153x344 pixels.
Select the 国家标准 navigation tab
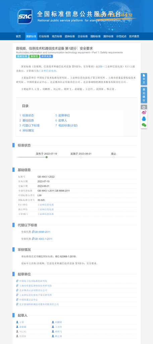click(31, 36)
